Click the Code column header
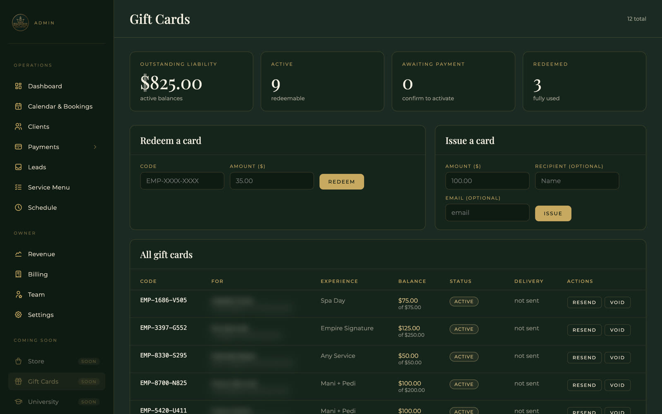This screenshot has height=414, width=662. point(149,282)
